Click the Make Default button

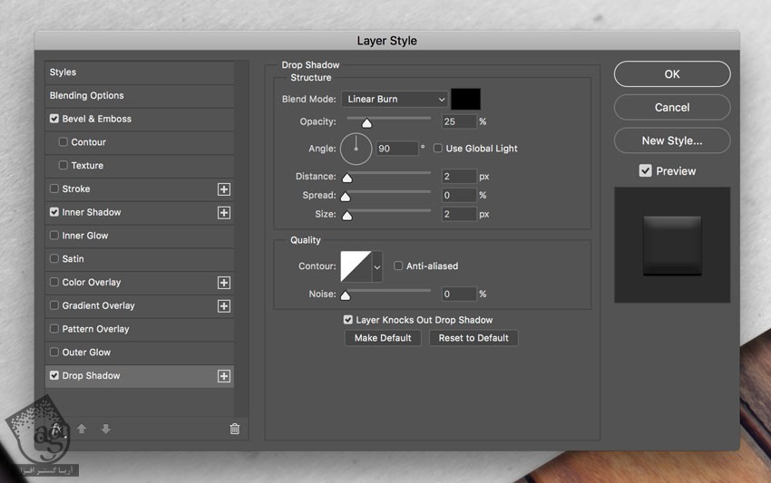[x=383, y=338]
